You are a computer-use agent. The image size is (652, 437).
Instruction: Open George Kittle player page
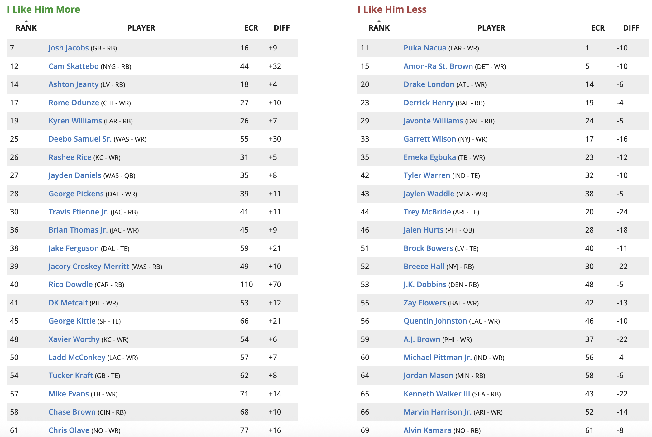point(72,321)
